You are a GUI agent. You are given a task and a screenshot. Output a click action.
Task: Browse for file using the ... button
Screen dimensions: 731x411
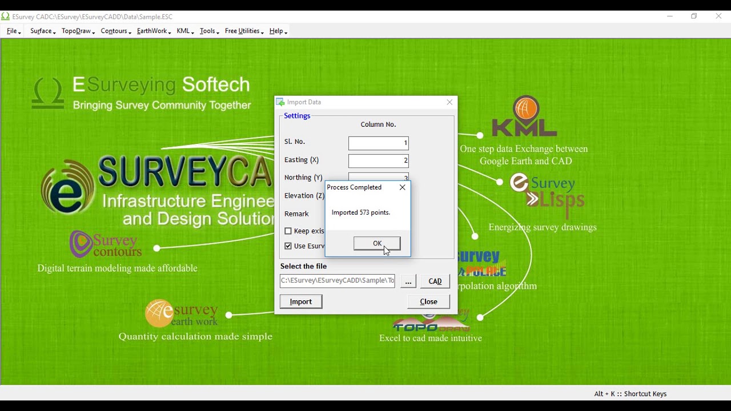[x=408, y=281]
